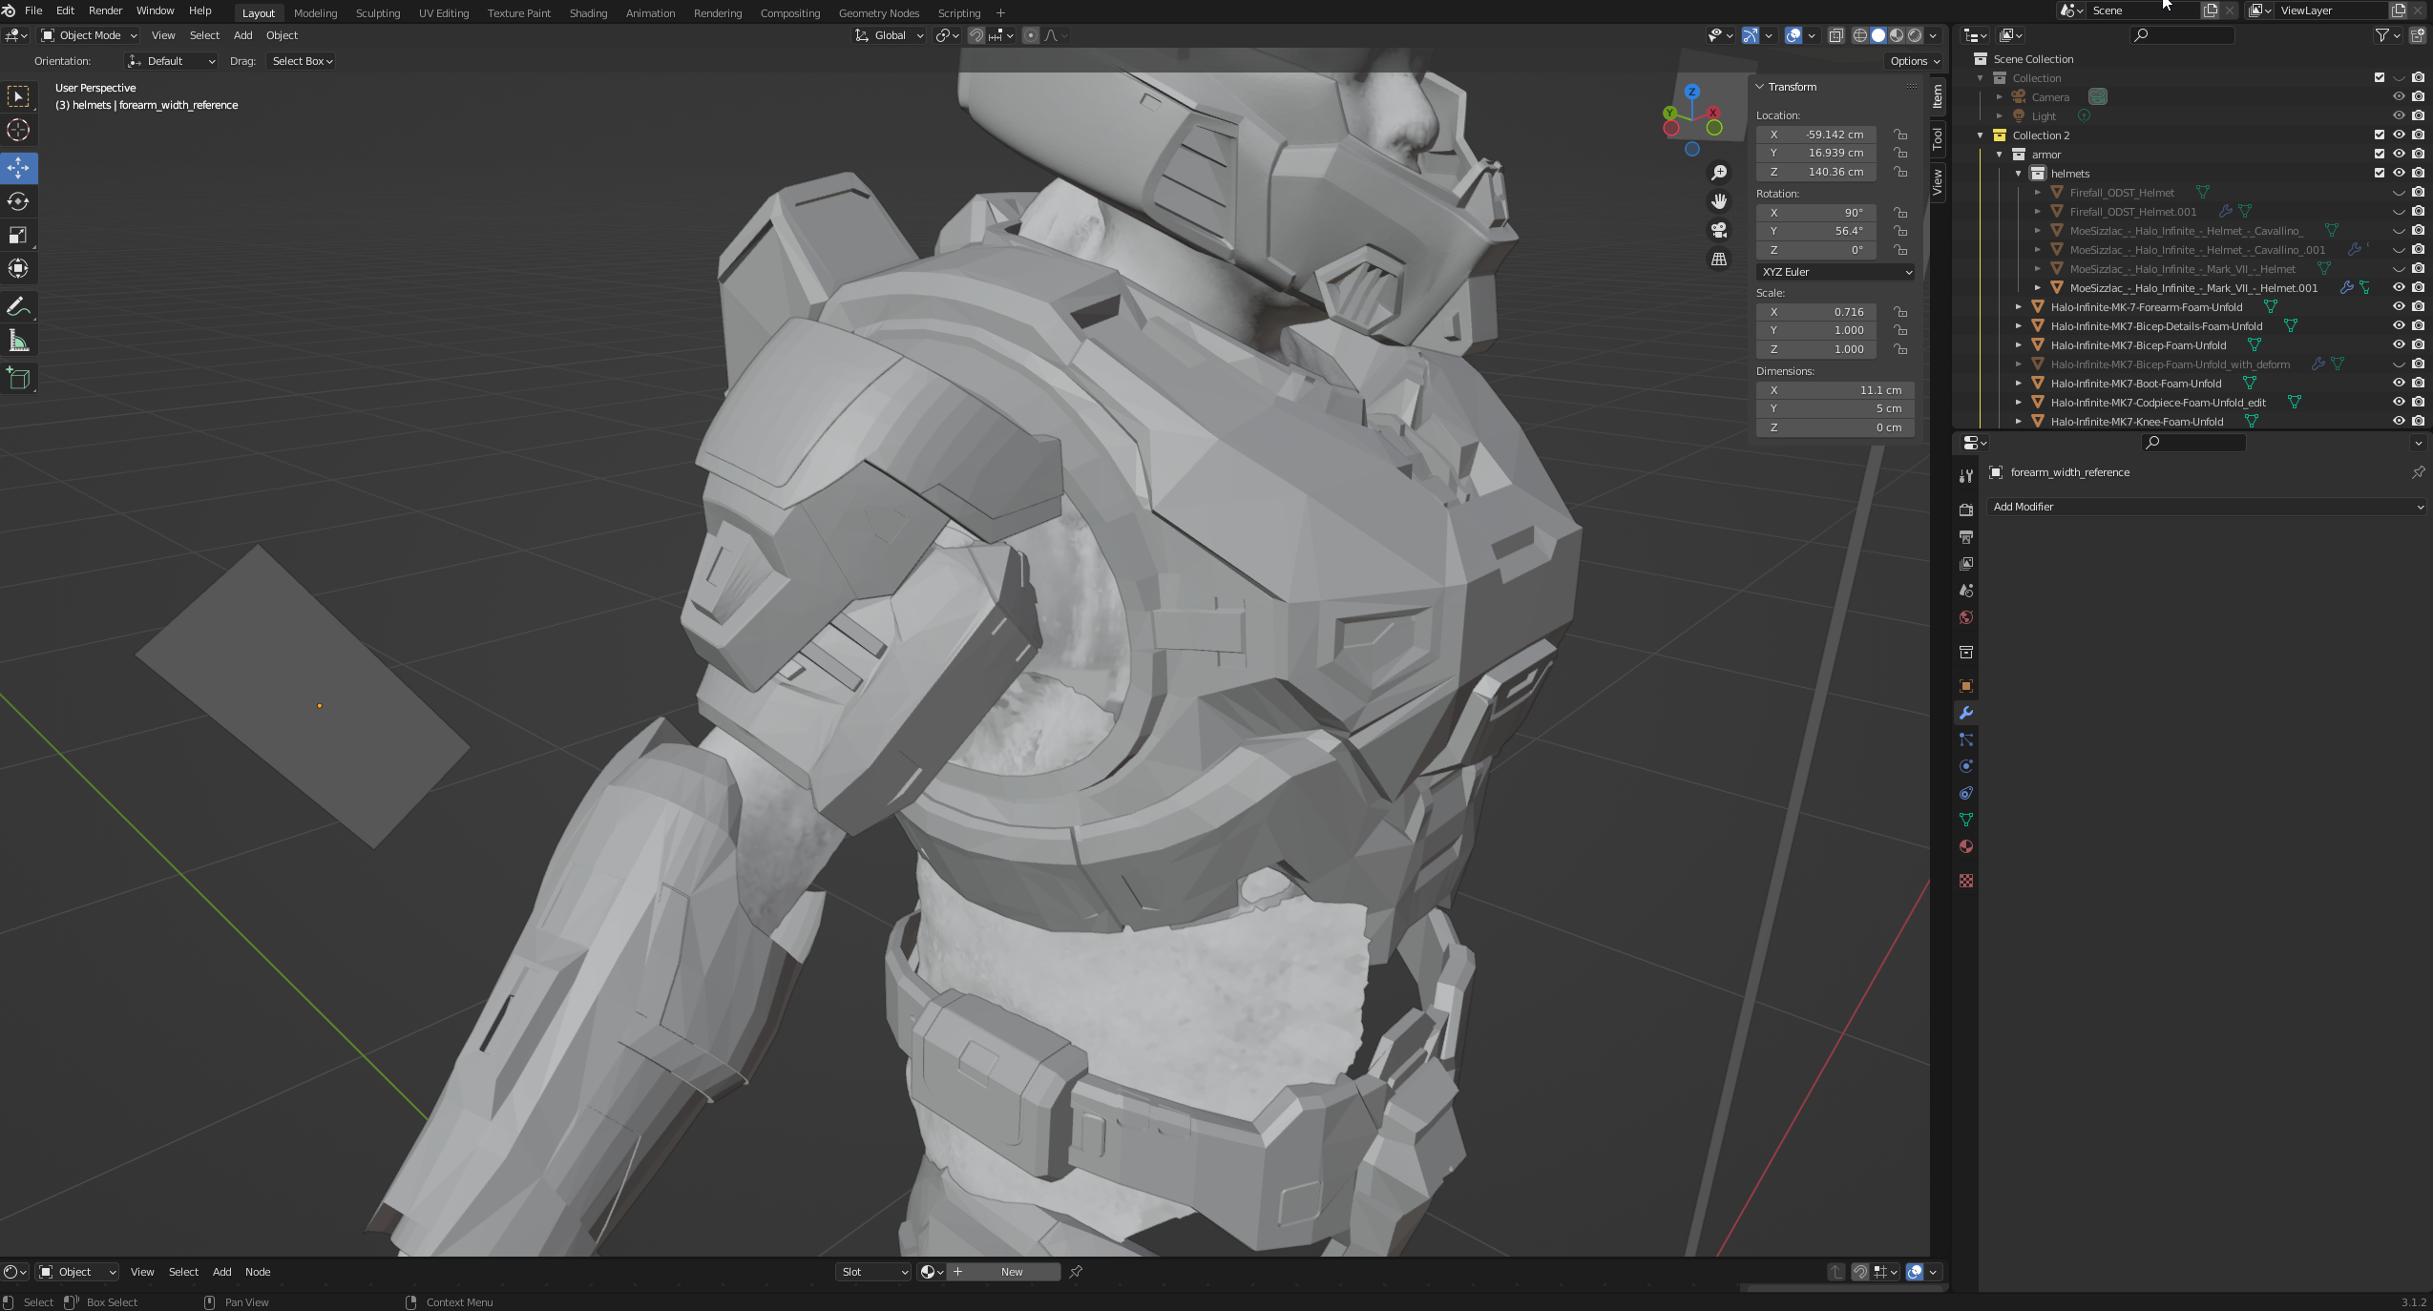Screen dimensions: 2433x1311
Task: Open the File menu
Action: (x=32, y=10)
